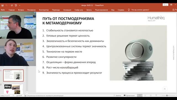Image resolution: width=177 pixels, height=100 pixels.
Task: Select slide 22 thumbnail with car photos
Action: point(13,89)
